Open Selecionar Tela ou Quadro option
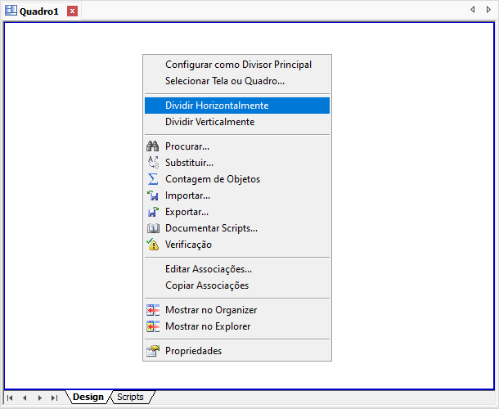This screenshot has height=409, width=499. [225, 81]
